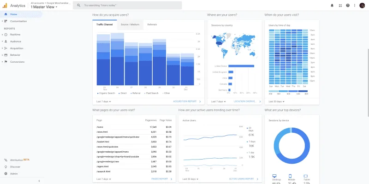369x184 pixels.
Task: Open the Admin link in sidebar
Action: pos(14,174)
